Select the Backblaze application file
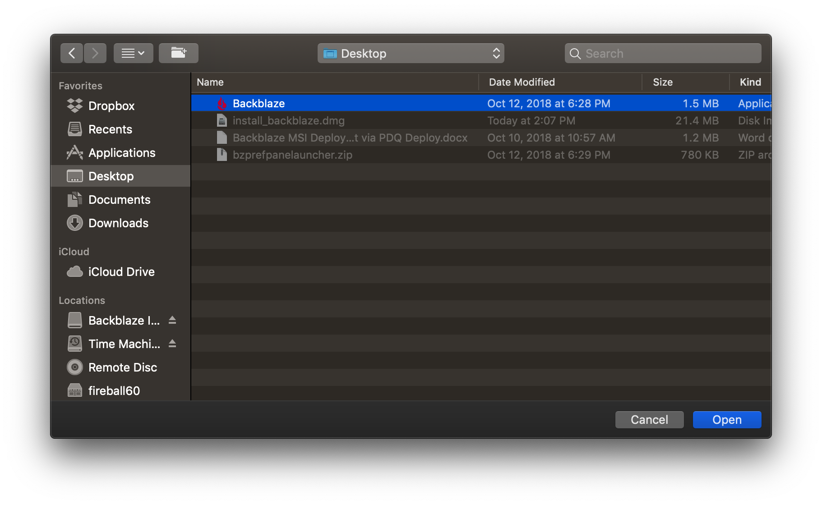822x505 pixels. pos(481,103)
